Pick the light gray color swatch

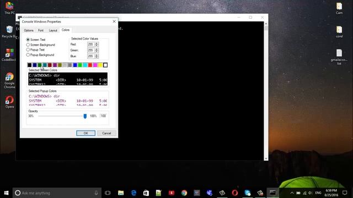[65, 65]
